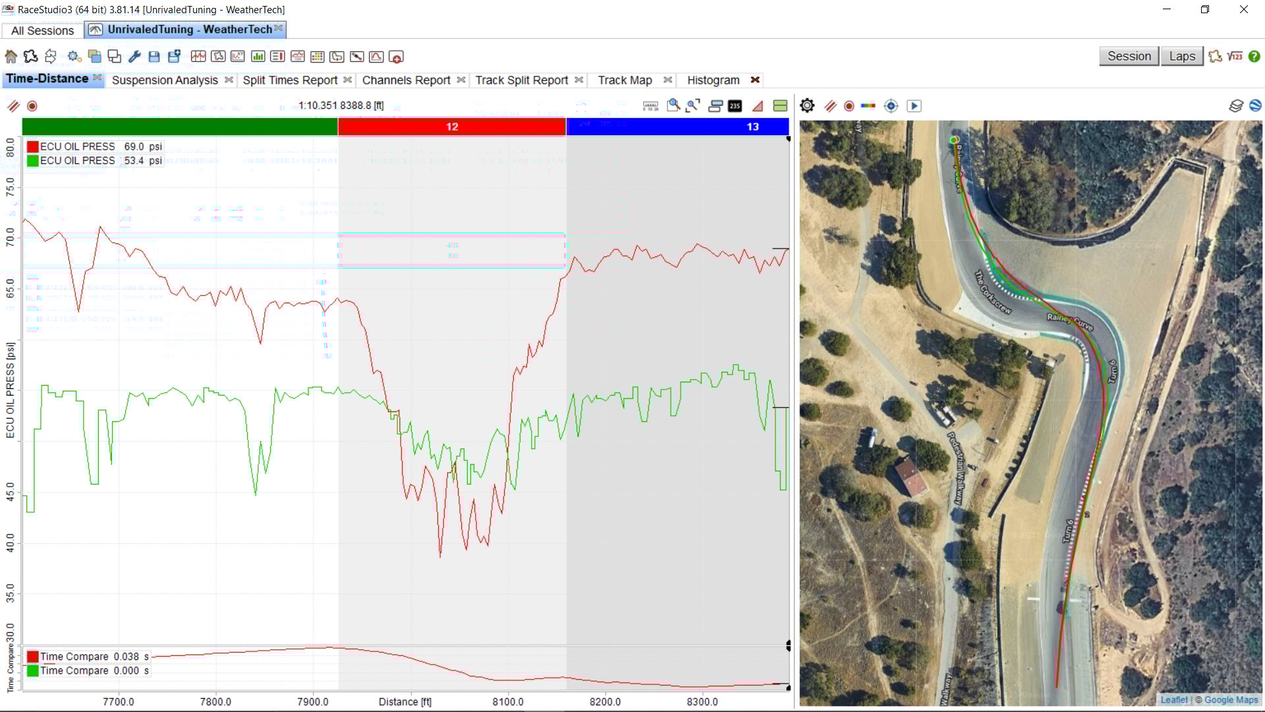Click the Laps button
The height and width of the screenshot is (712, 1265).
[x=1182, y=56]
